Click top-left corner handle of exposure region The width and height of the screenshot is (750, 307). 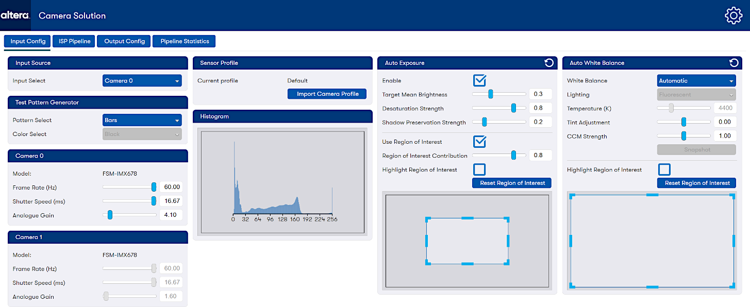(x=428, y=220)
